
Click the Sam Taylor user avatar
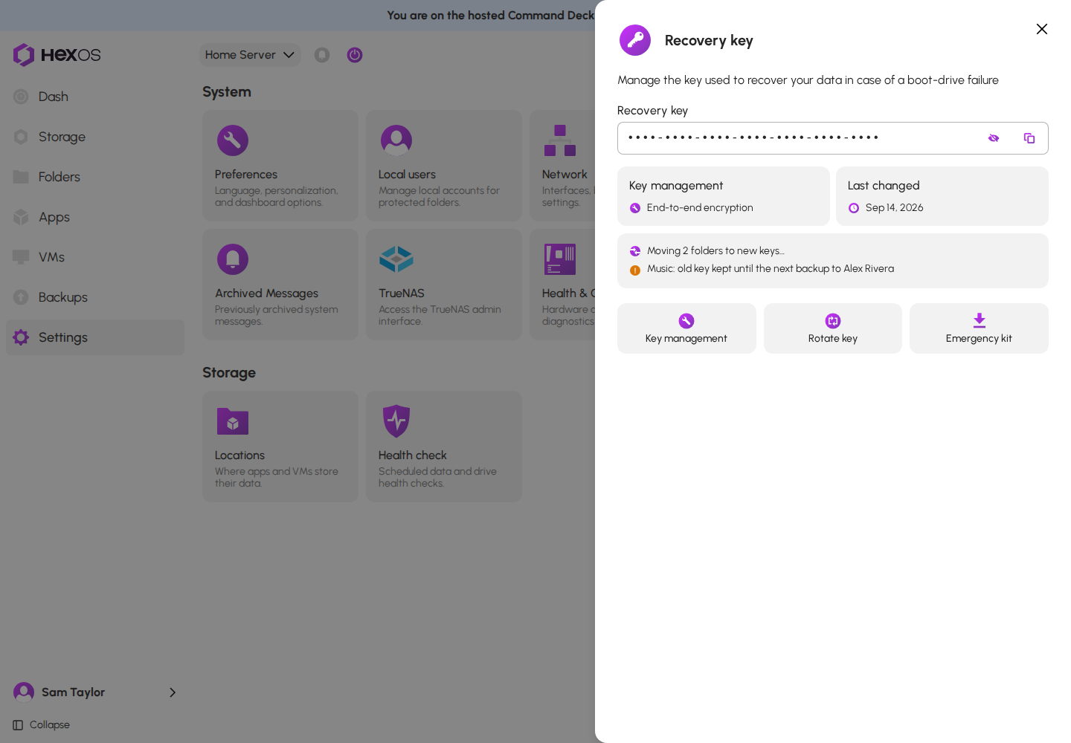[x=24, y=692]
